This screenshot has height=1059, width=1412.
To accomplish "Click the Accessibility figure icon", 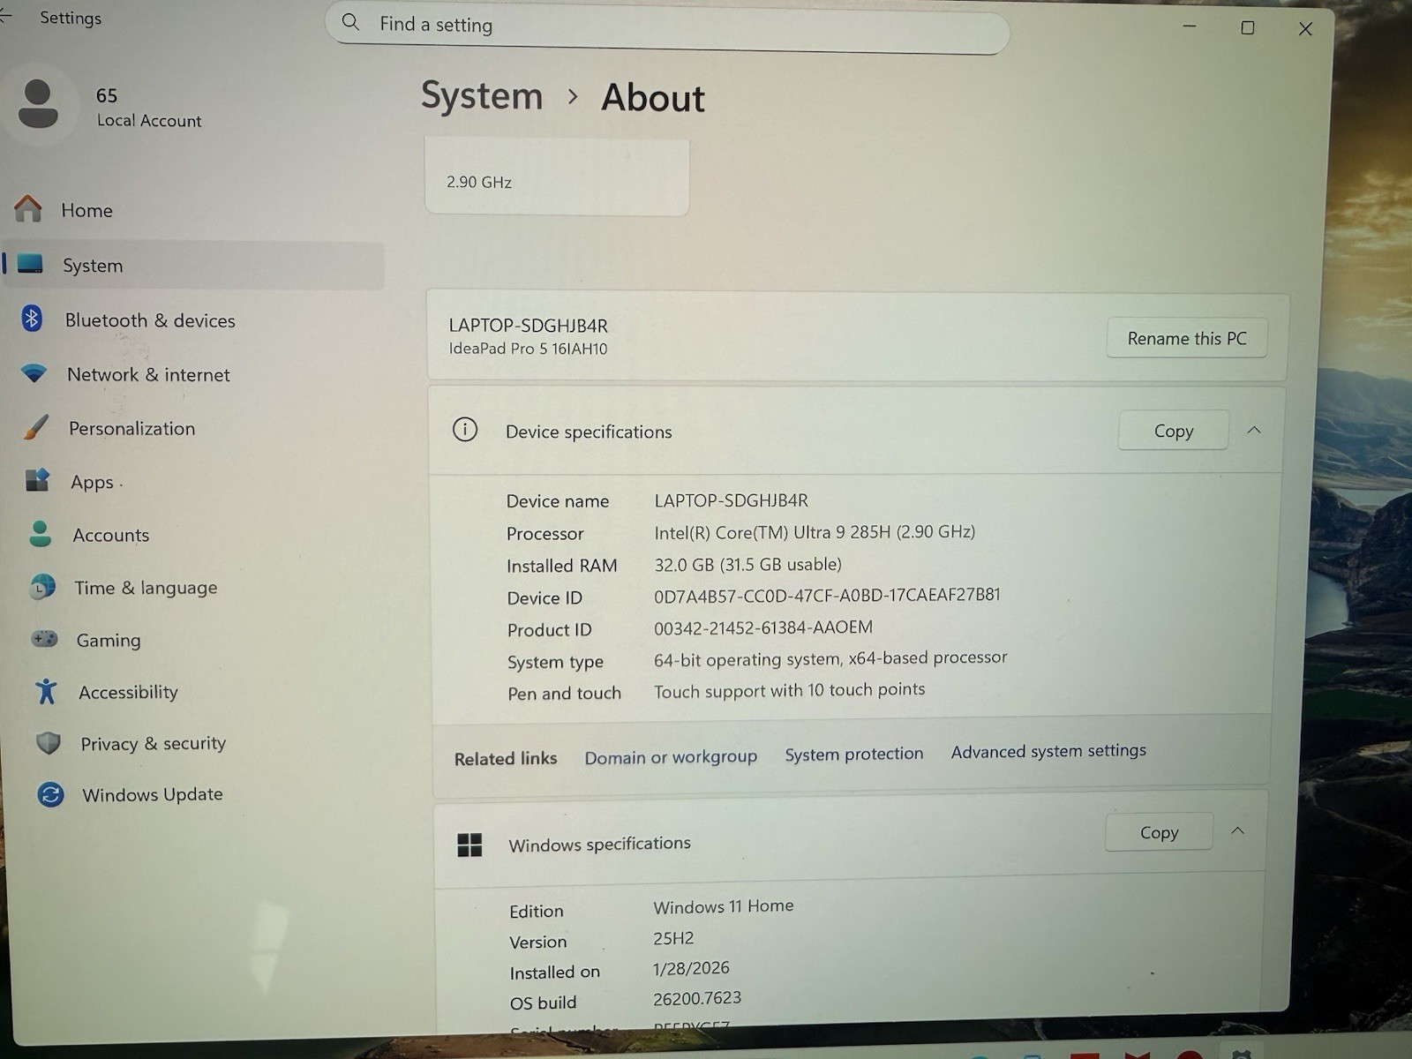I will pyautogui.click(x=46, y=690).
